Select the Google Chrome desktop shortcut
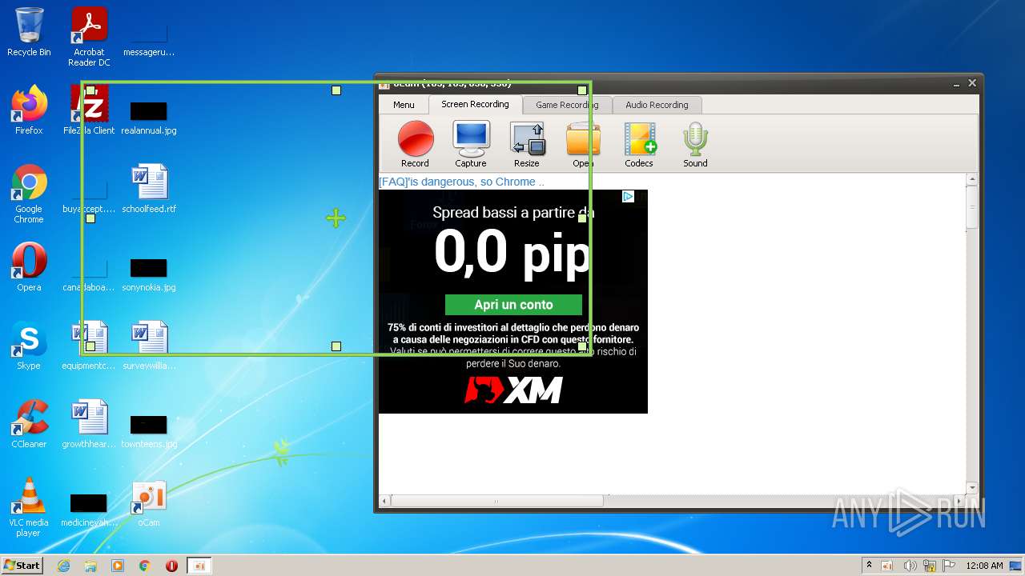The width and height of the screenshot is (1025, 576). pyautogui.click(x=29, y=194)
